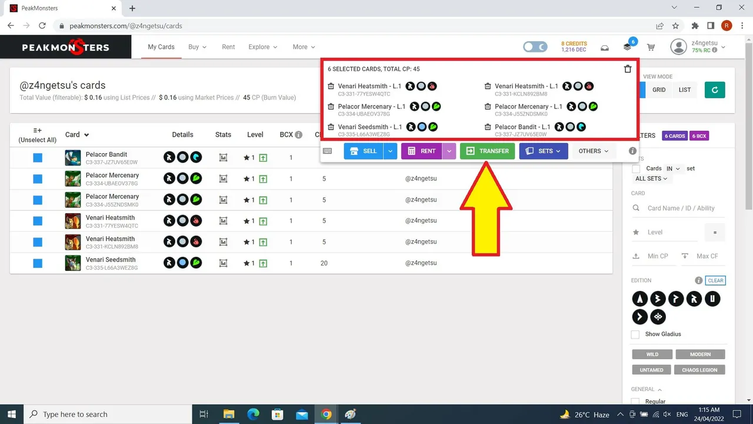This screenshot has width=753, height=424.
Task: Filter by Promo edition icon
Action: 676,299
